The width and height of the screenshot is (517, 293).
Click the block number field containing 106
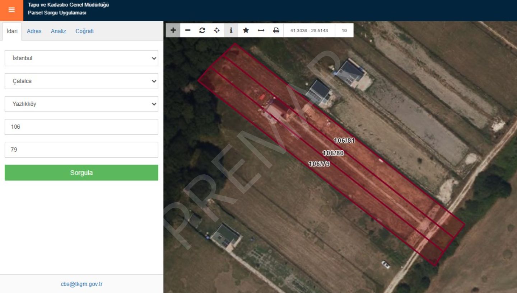pyautogui.click(x=81, y=127)
